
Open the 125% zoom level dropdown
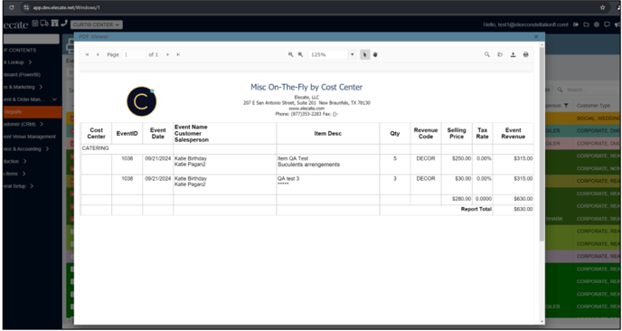pos(353,55)
